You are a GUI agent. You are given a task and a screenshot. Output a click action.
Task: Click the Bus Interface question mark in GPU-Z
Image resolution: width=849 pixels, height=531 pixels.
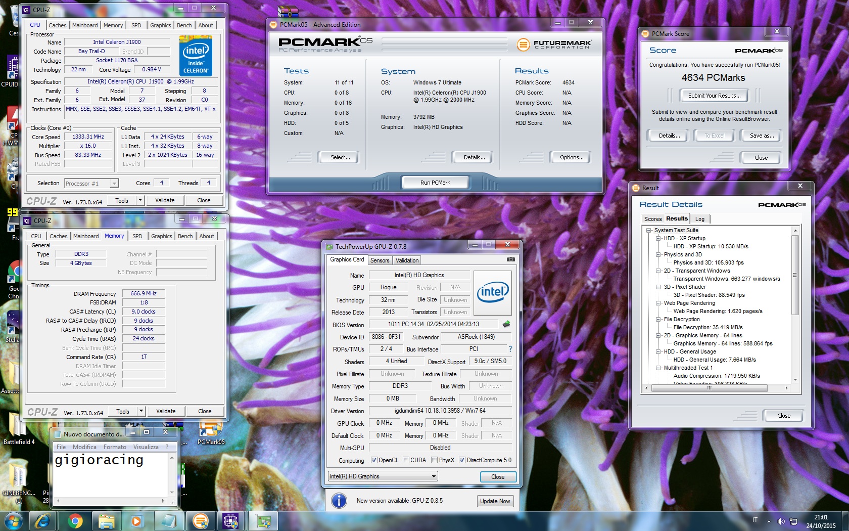(x=510, y=349)
